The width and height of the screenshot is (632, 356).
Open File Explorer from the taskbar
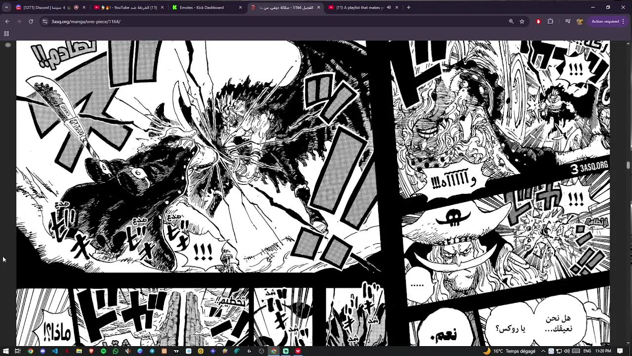pyautogui.click(x=79, y=351)
